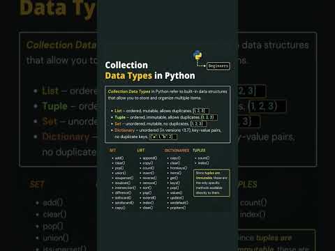Click get() in the DICTIONARIES column

(x=174, y=178)
